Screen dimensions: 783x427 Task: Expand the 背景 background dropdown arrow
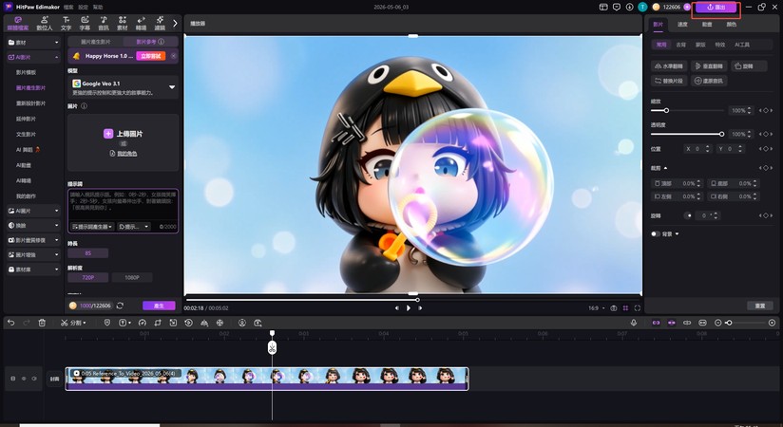[x=678, y=234]
